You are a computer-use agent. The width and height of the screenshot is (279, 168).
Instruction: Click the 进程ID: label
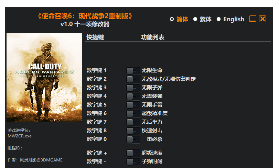click(x=15, y=148)
